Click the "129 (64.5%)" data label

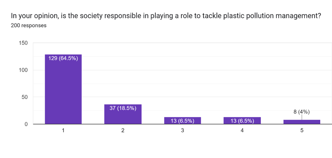63,59
